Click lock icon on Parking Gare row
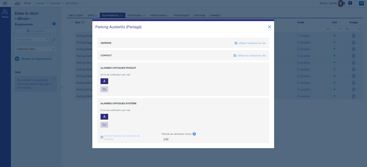367x167 pixels. [353, 62]
